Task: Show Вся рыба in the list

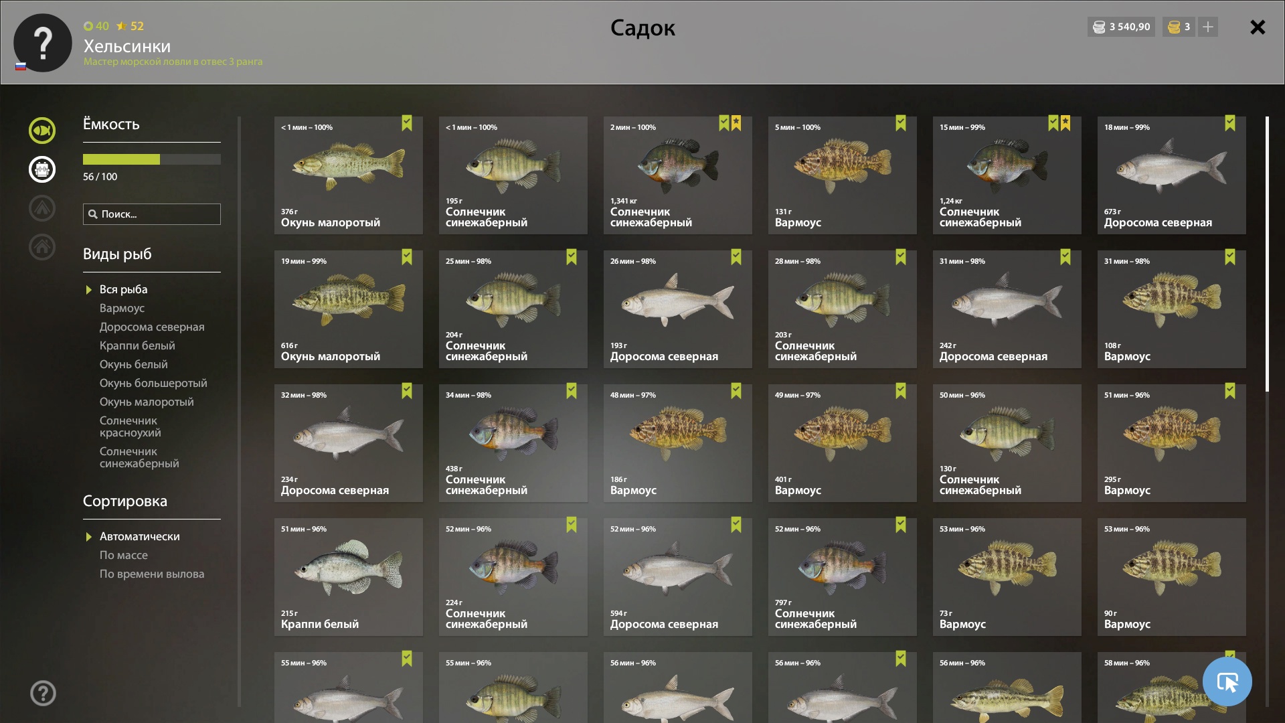Action: 124,289
